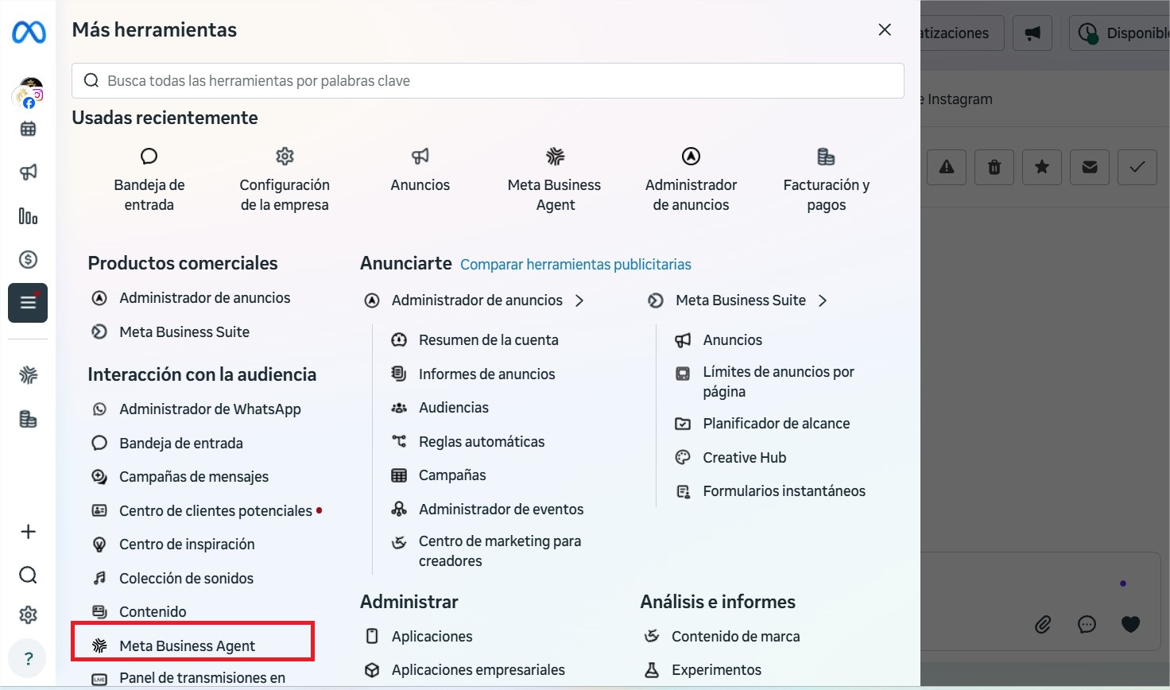
Task: Click the tools keyword search field
Action: 488,81
